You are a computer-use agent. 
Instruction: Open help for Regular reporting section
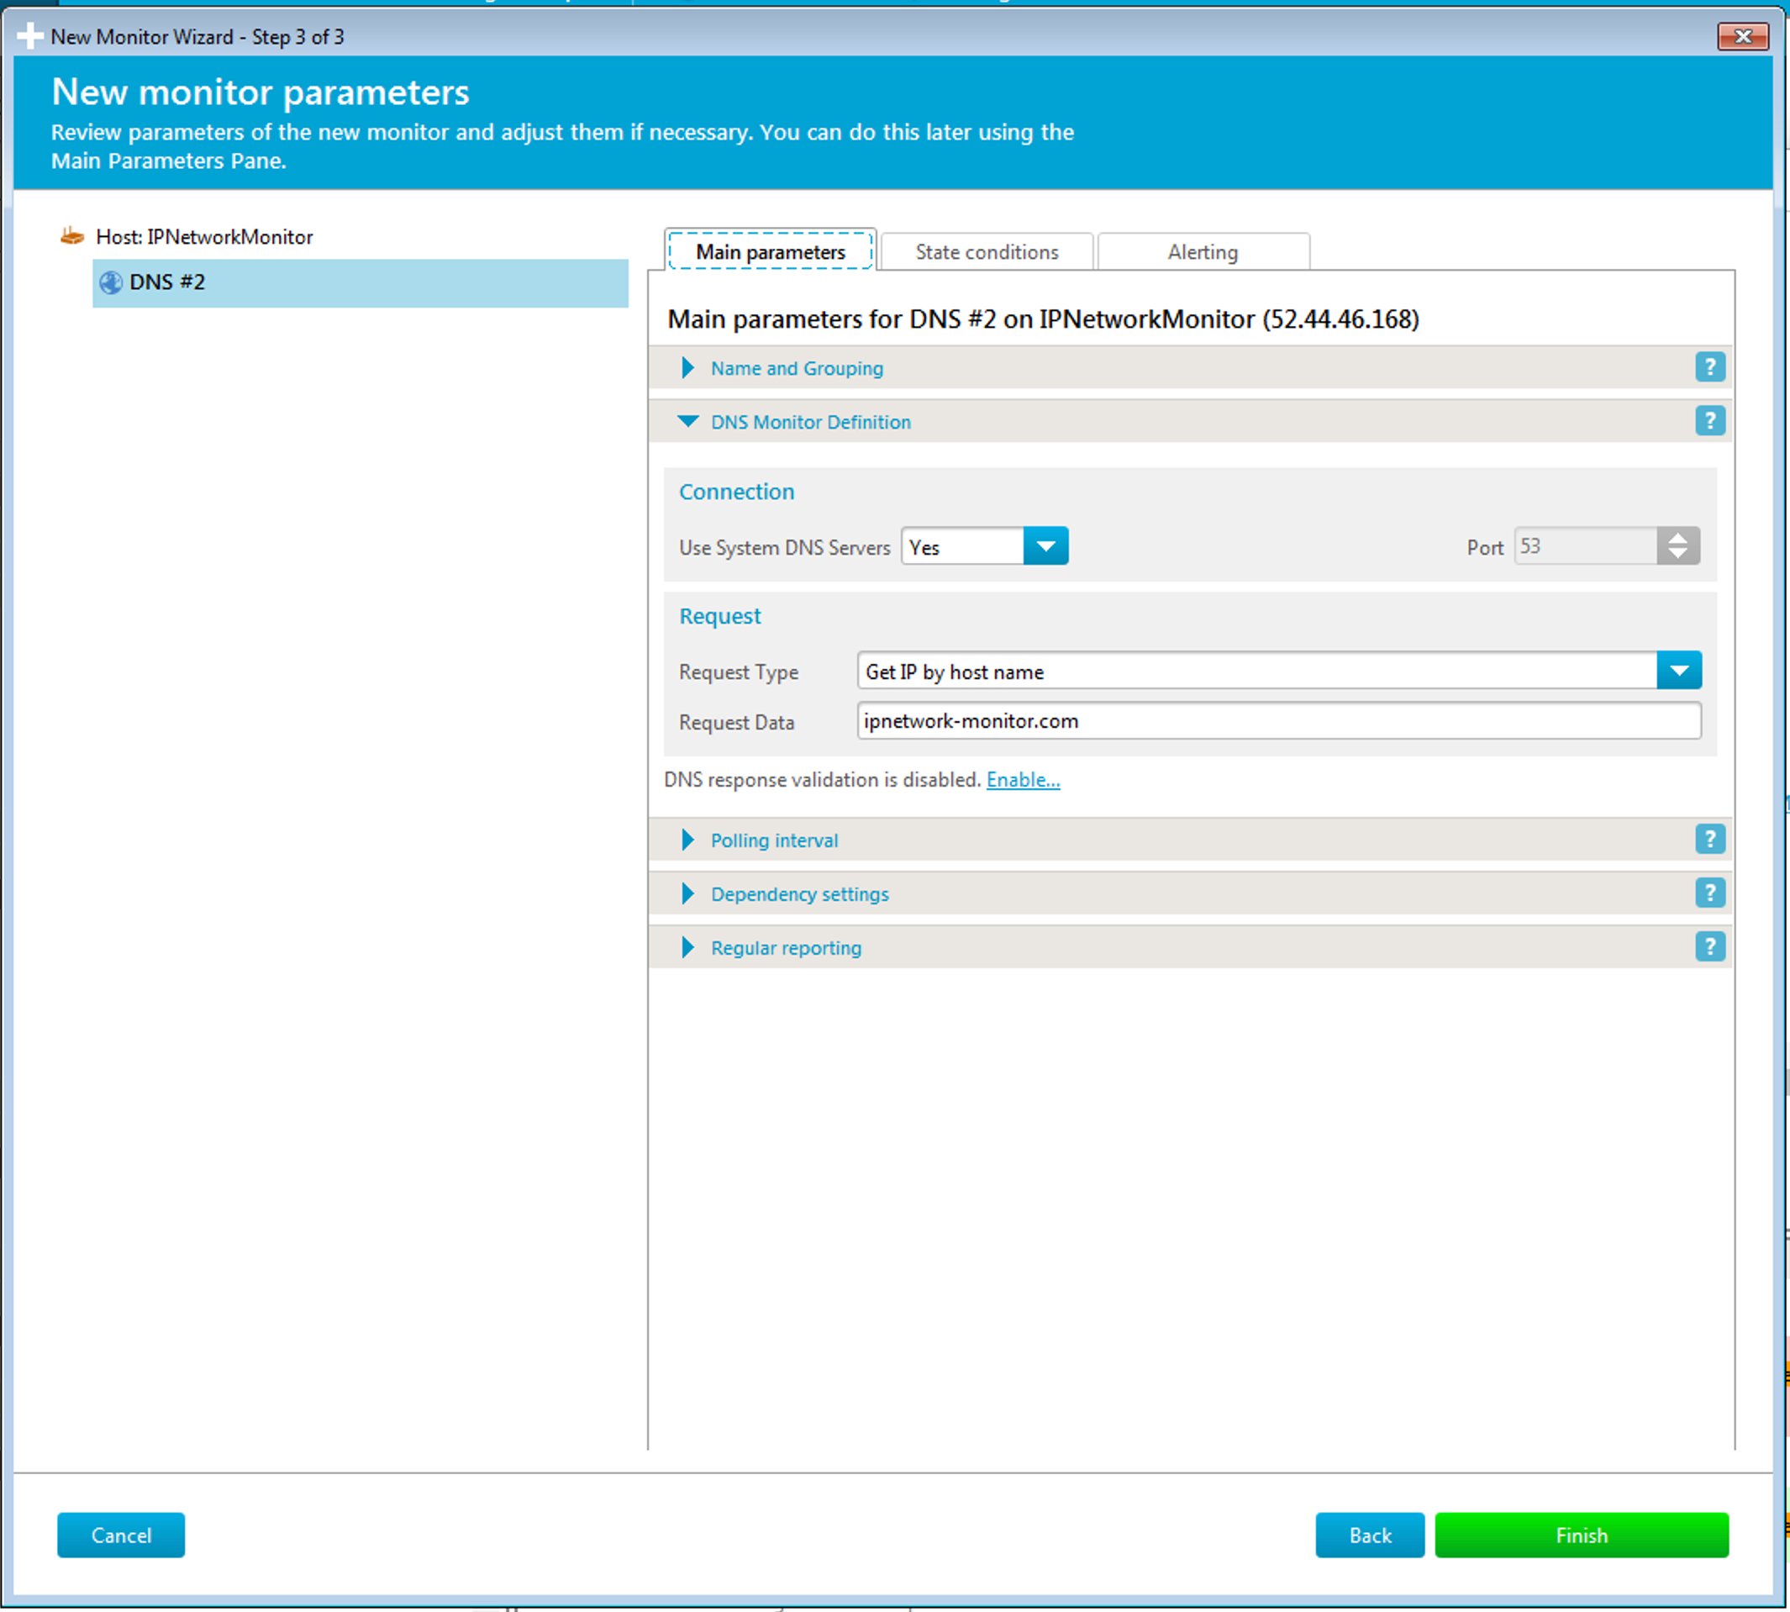coord(1709,947)
